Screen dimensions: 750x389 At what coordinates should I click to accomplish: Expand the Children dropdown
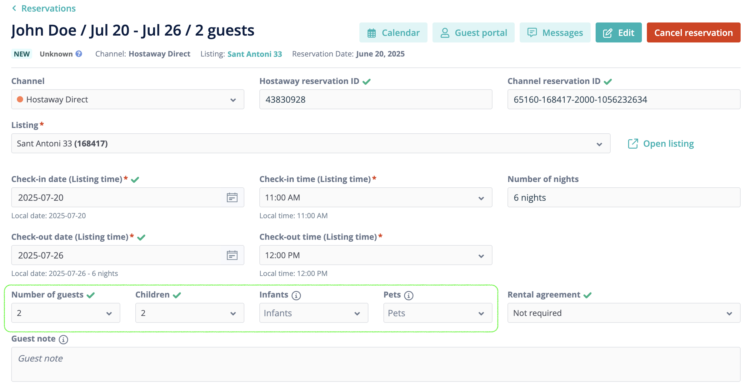(190, 313)
